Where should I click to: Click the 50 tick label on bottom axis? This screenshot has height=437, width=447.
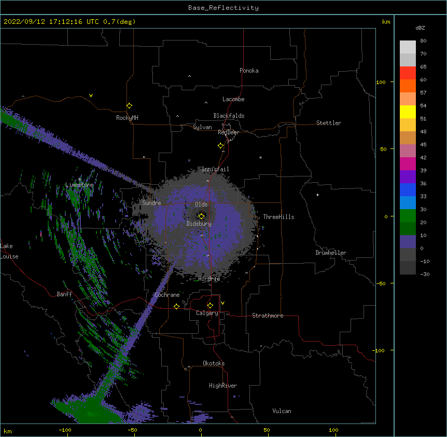coord(267,430)
